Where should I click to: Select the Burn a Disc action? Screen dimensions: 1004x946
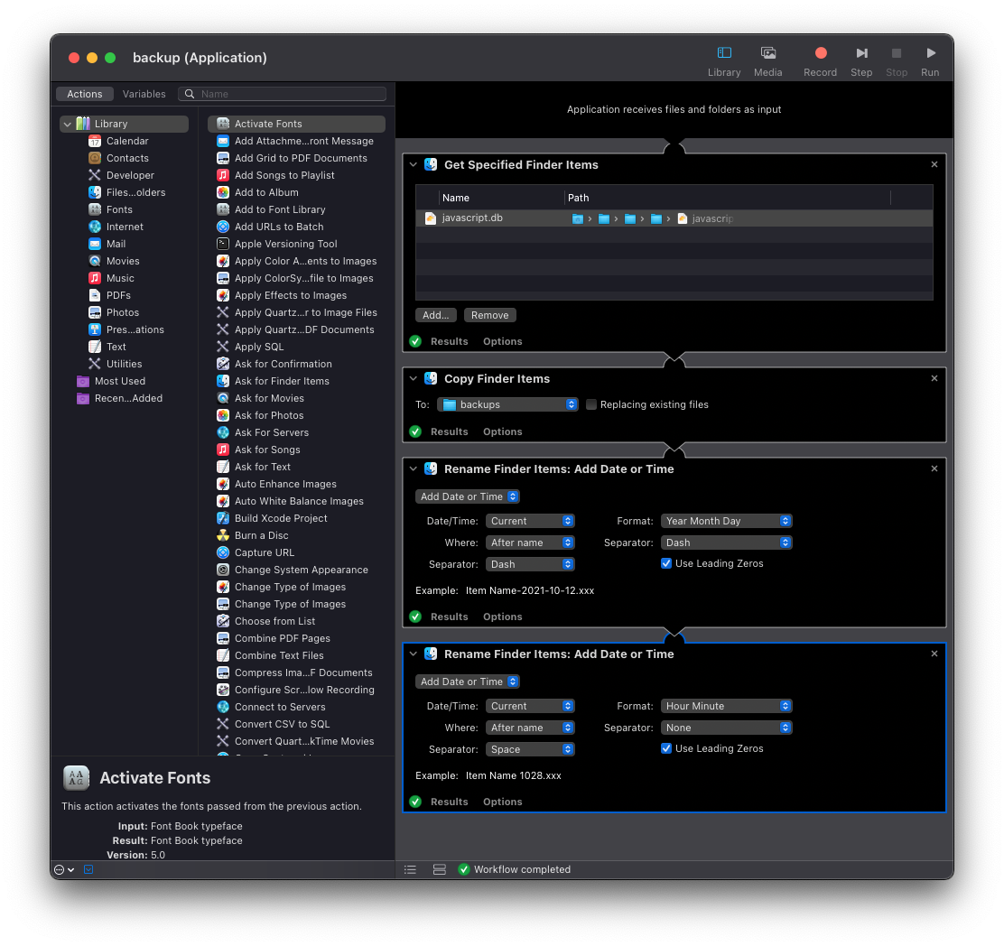coord(261,535)
